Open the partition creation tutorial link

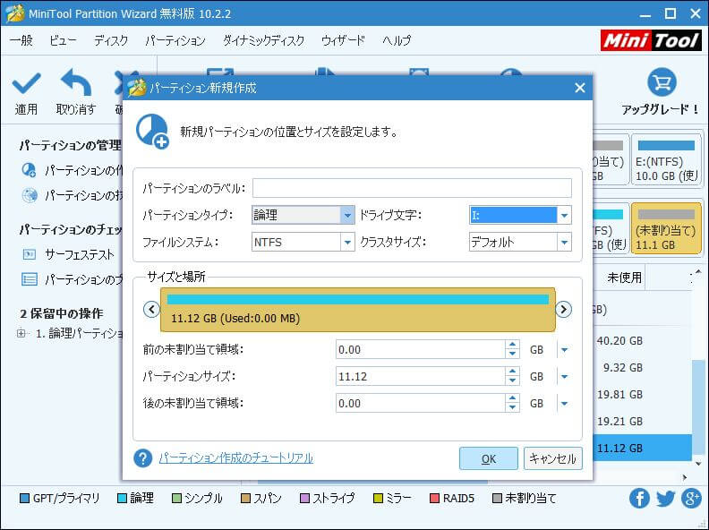tap(235, 458)
